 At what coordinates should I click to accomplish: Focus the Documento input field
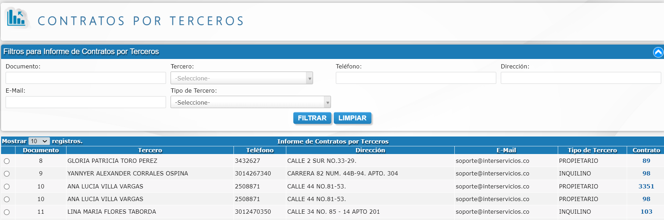[x=85, y=78]
